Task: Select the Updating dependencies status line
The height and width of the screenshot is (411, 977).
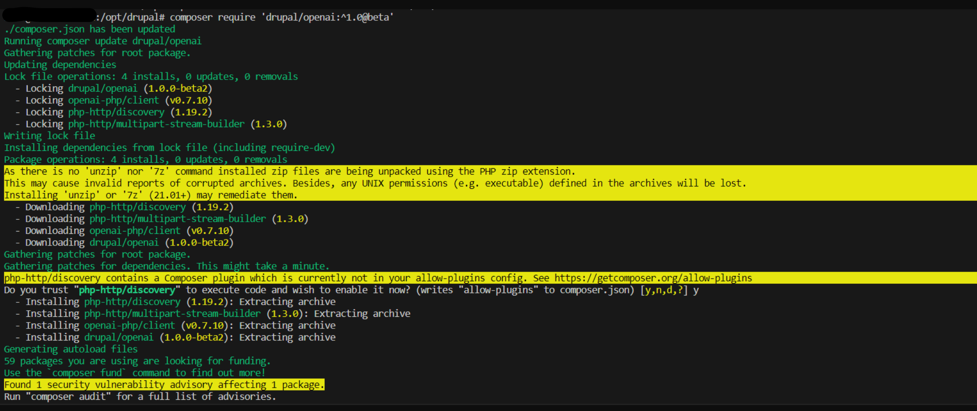Action: 60,64
